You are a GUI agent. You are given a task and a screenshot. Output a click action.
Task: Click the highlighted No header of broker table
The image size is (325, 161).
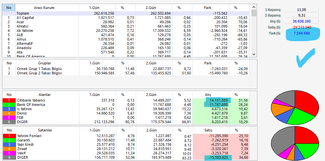9,8
